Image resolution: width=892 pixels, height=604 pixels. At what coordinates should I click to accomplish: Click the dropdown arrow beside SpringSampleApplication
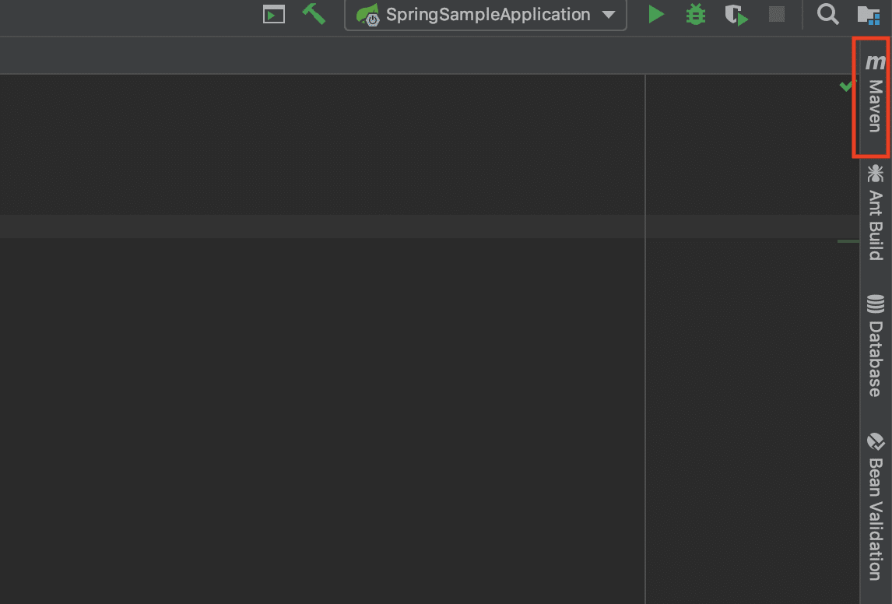coord(610,13)
